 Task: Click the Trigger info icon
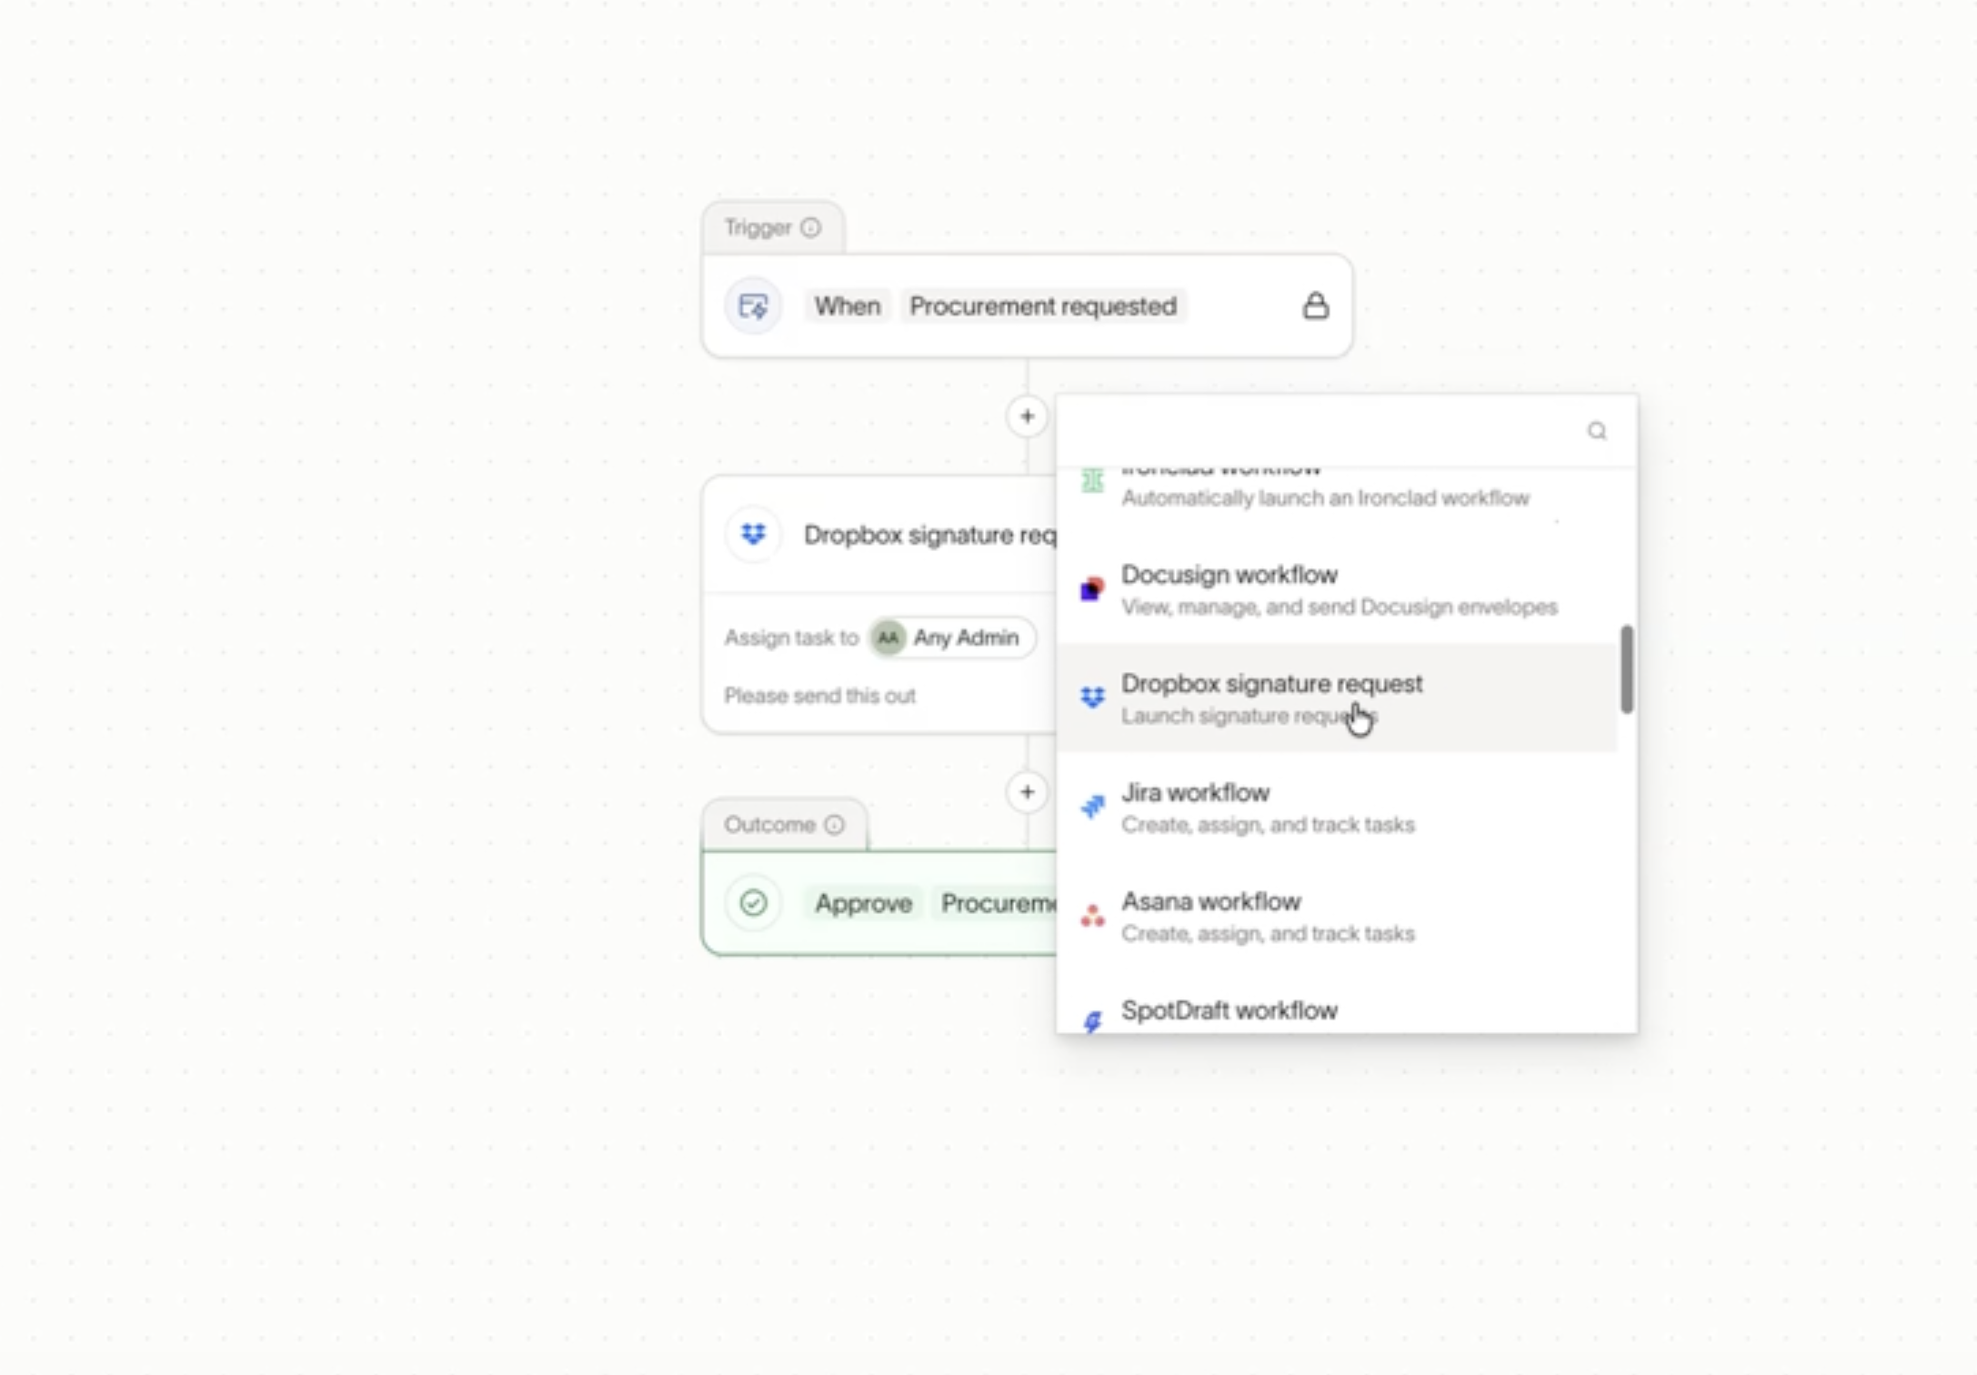[810, 227]
